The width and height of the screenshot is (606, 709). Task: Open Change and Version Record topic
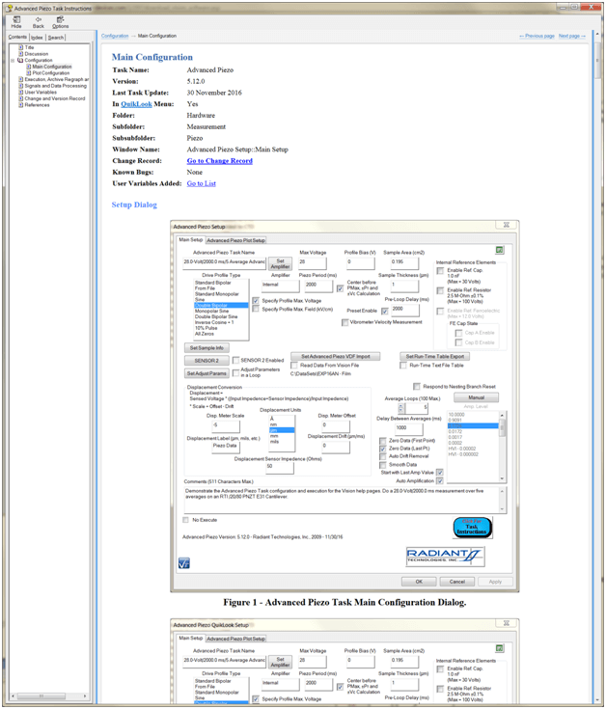(55, 98)
